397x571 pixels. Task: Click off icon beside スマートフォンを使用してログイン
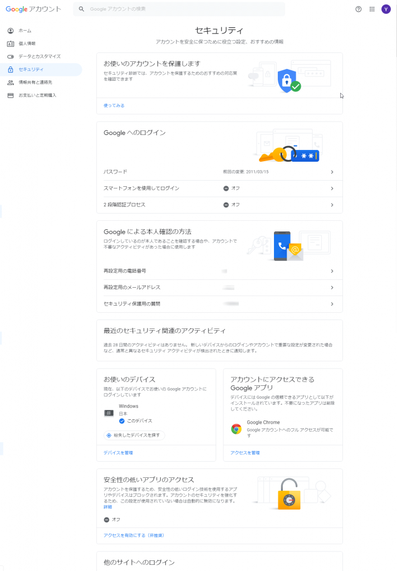pyautogui.click(x=226, y=188)
